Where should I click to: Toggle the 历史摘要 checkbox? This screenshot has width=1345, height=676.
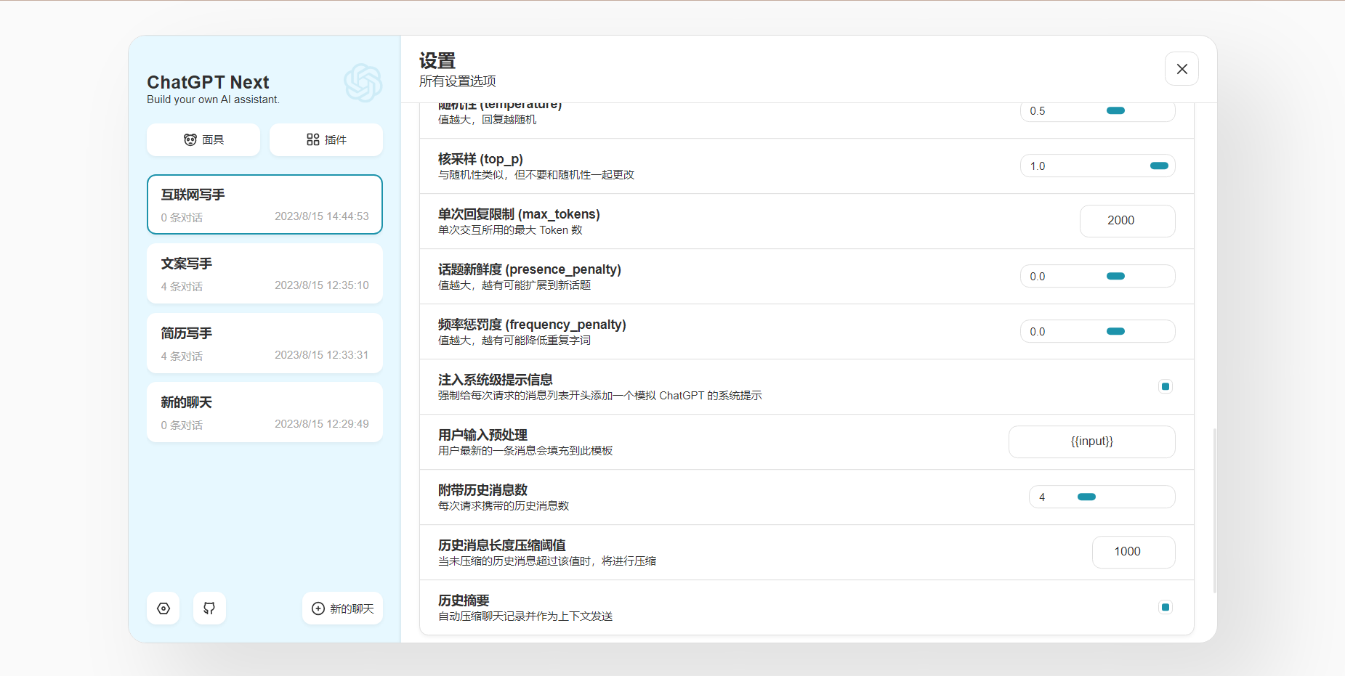pos(1166,607)
